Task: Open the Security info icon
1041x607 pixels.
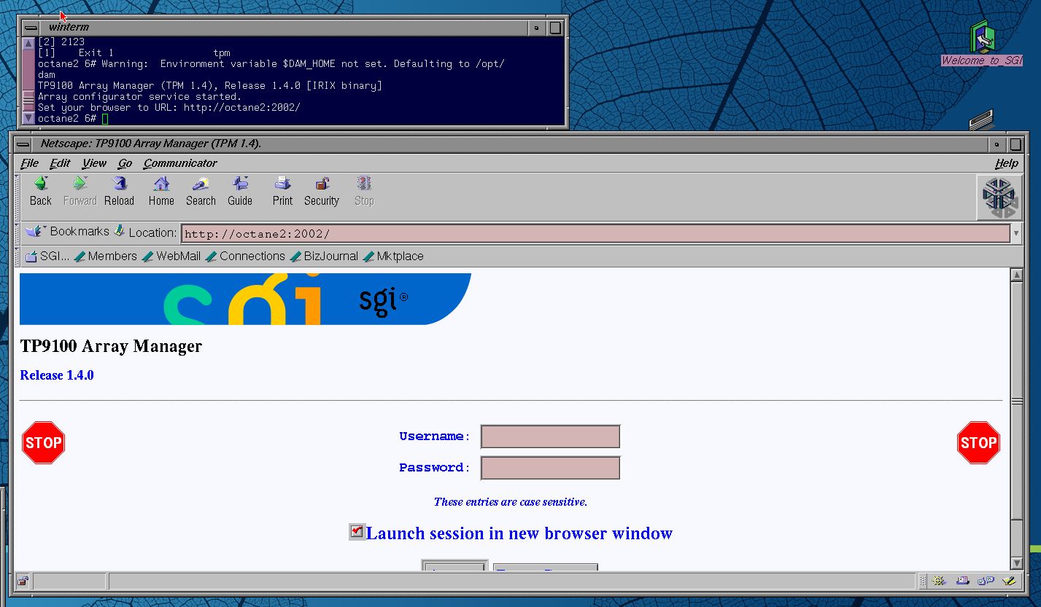Action: pos(322,192)
